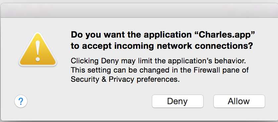
Task: Open help with the question mark button
Action: tap(21, 101)
